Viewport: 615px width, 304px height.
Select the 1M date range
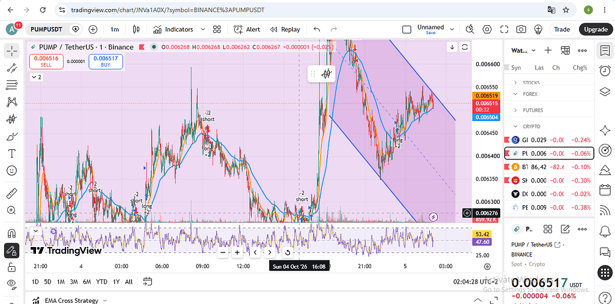[x=61, y=282]
